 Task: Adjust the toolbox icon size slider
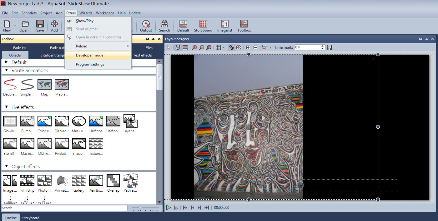click(x=140, y=208)
